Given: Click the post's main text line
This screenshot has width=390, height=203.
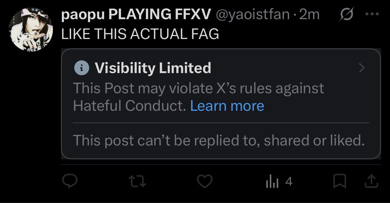Looking at the screenshot, I should (x=140, y=34).
